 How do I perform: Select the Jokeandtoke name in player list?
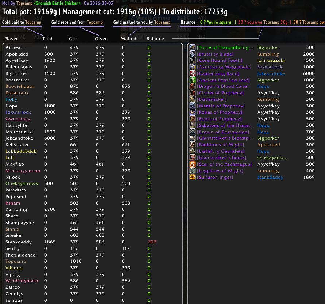point(19,138)
